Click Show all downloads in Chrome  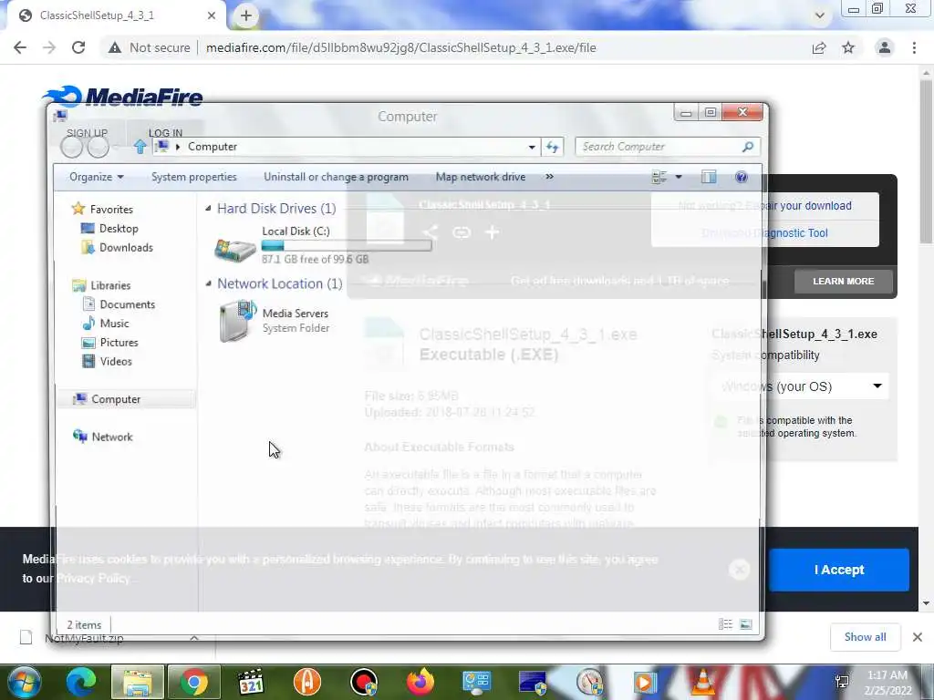[865, 637]
